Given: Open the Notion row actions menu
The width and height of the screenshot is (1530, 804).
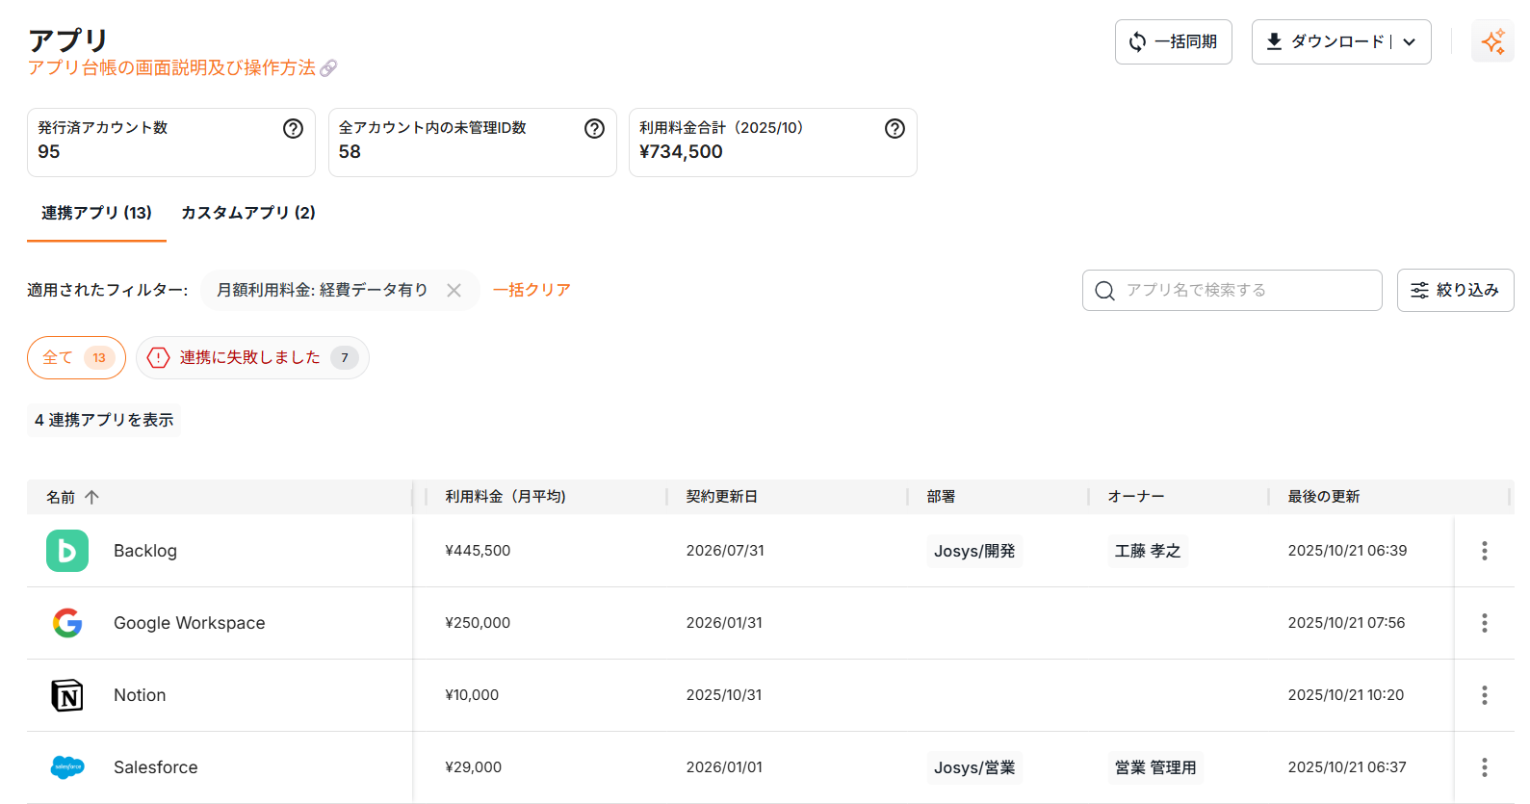Looking at the screenshot, I should pos(1484,695).
